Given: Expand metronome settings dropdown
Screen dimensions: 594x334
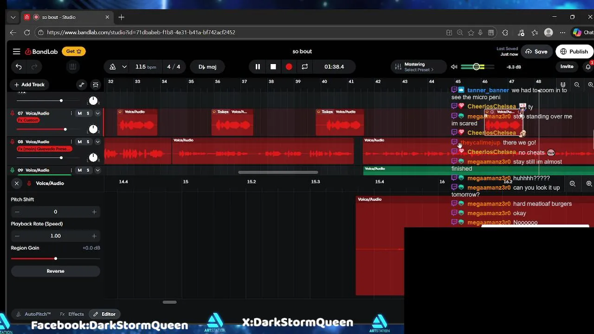Looking at the screenshot, I should 124,67.
